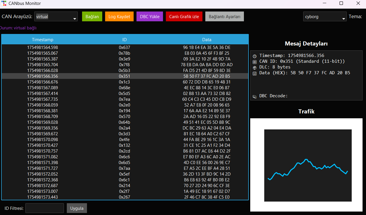
Task: Open Bağlantı Ayarları connection settings
Action: point(224,16)
